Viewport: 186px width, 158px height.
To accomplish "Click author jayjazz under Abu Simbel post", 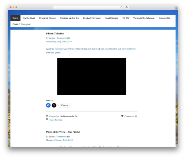I will click(52, 136).
